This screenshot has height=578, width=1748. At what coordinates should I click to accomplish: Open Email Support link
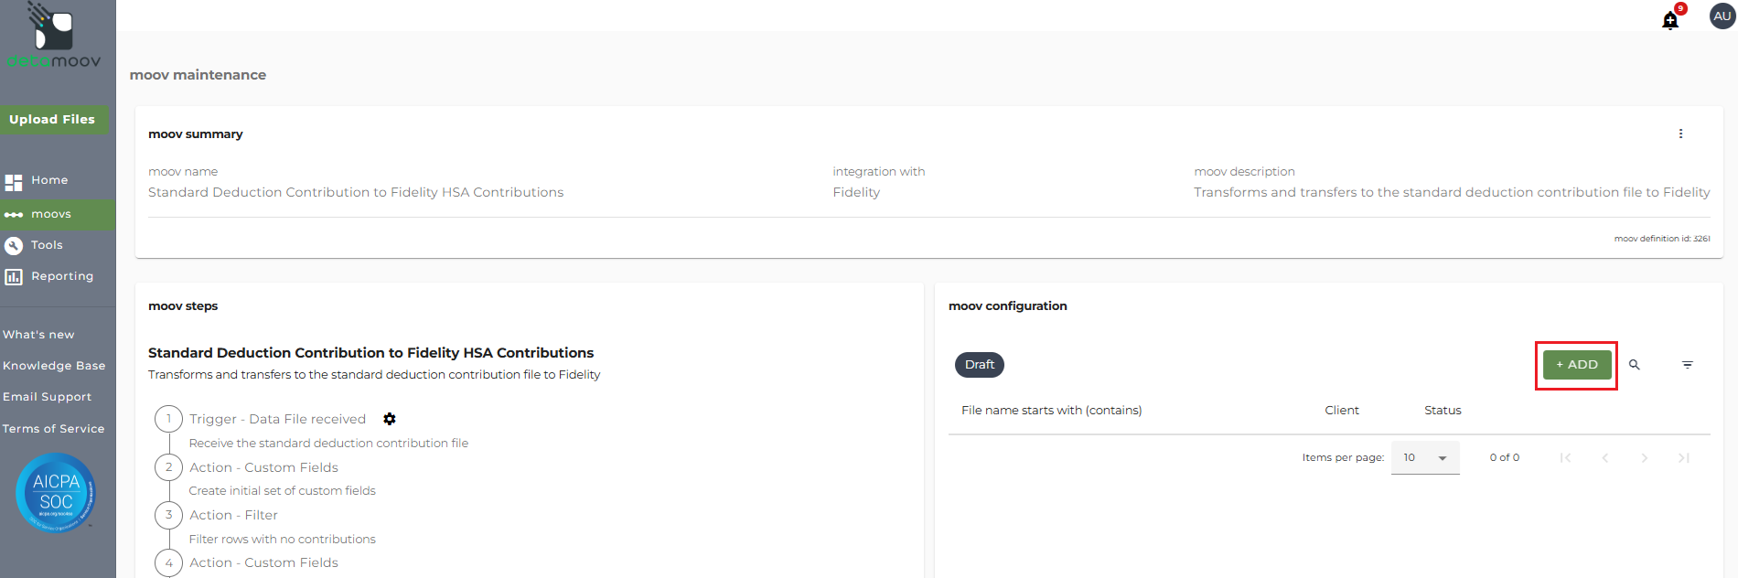point(47,397)
